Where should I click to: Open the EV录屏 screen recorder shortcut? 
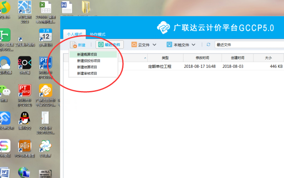[x=45, y=148]
